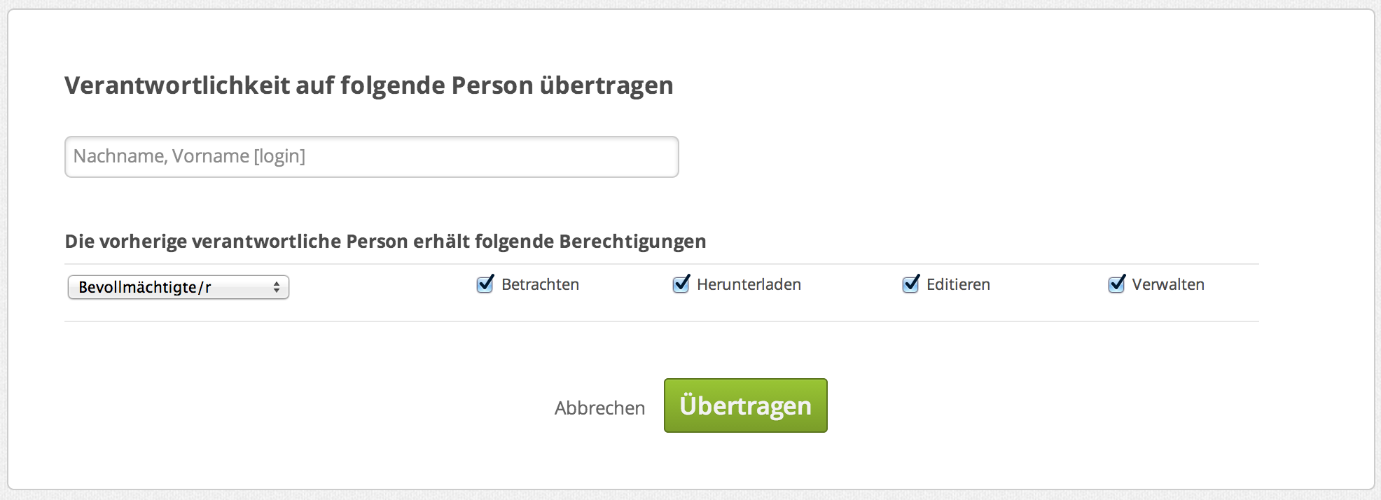This screenshot has height=500, width=1381.
Task: Uncheck the Herunterladen checkbox
Action: coord(681,284)
